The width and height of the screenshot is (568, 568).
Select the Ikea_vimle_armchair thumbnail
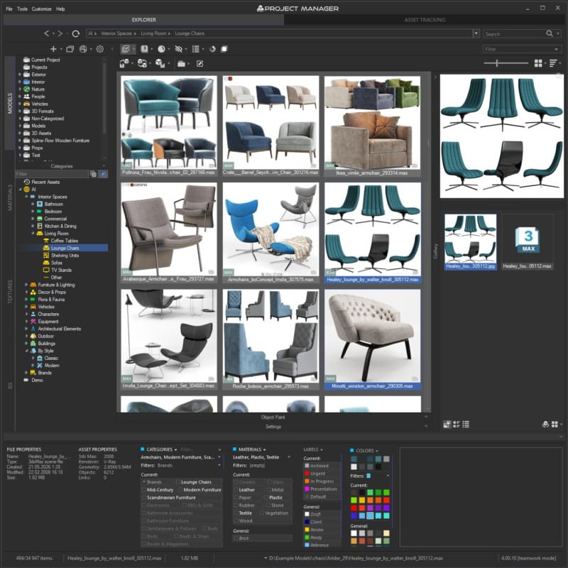[372, 126]
